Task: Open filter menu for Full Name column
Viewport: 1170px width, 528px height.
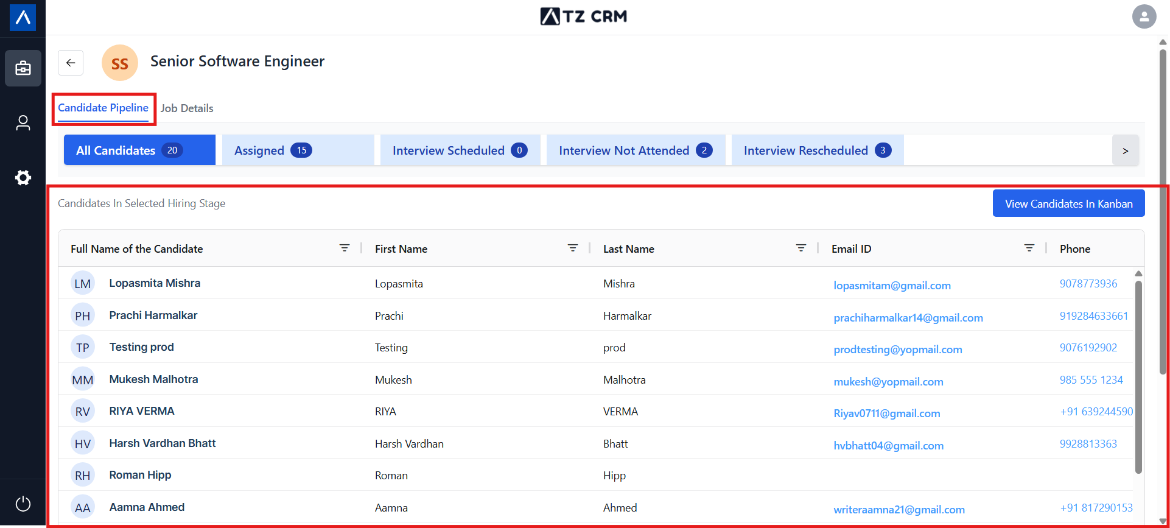Action: click(x=345, y=248)
